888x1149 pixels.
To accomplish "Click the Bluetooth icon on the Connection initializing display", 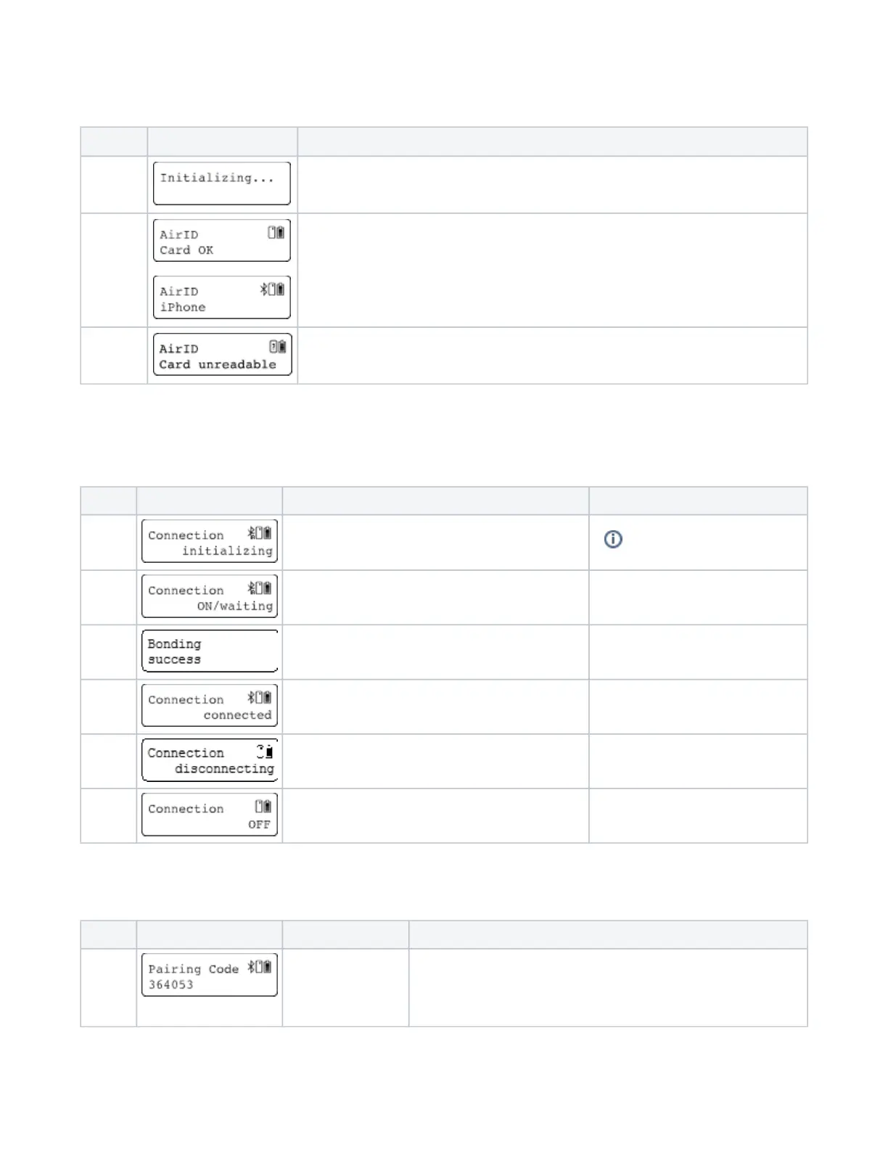I will pos(251,533).
